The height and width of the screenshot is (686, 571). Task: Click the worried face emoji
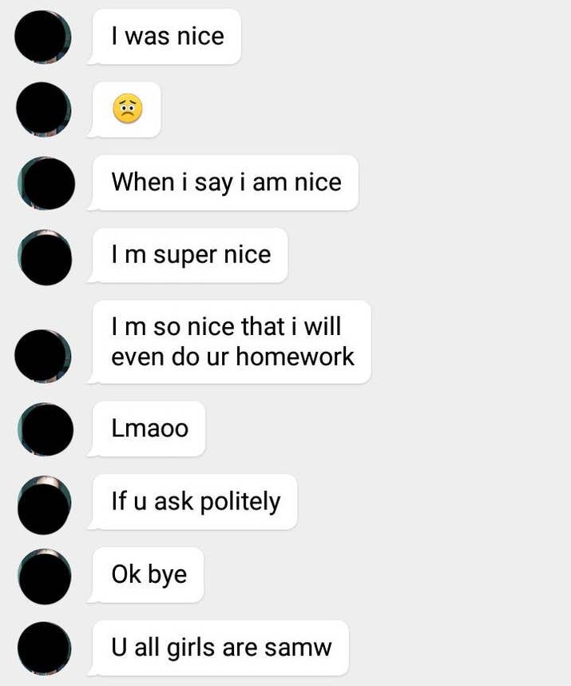(127, 110)
